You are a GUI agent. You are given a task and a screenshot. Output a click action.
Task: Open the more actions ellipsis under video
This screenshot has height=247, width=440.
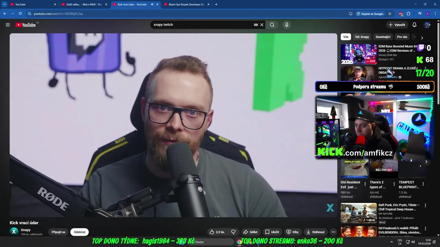point(333,232)
